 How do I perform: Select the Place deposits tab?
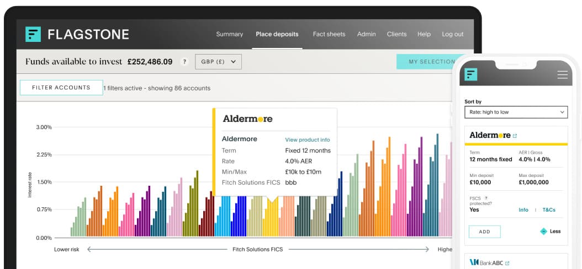277,34
